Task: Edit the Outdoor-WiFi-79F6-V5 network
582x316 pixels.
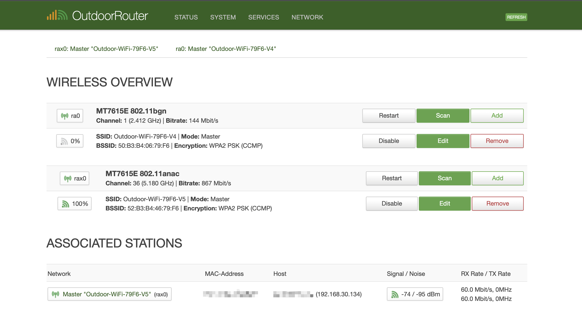Action: (444, 204)
